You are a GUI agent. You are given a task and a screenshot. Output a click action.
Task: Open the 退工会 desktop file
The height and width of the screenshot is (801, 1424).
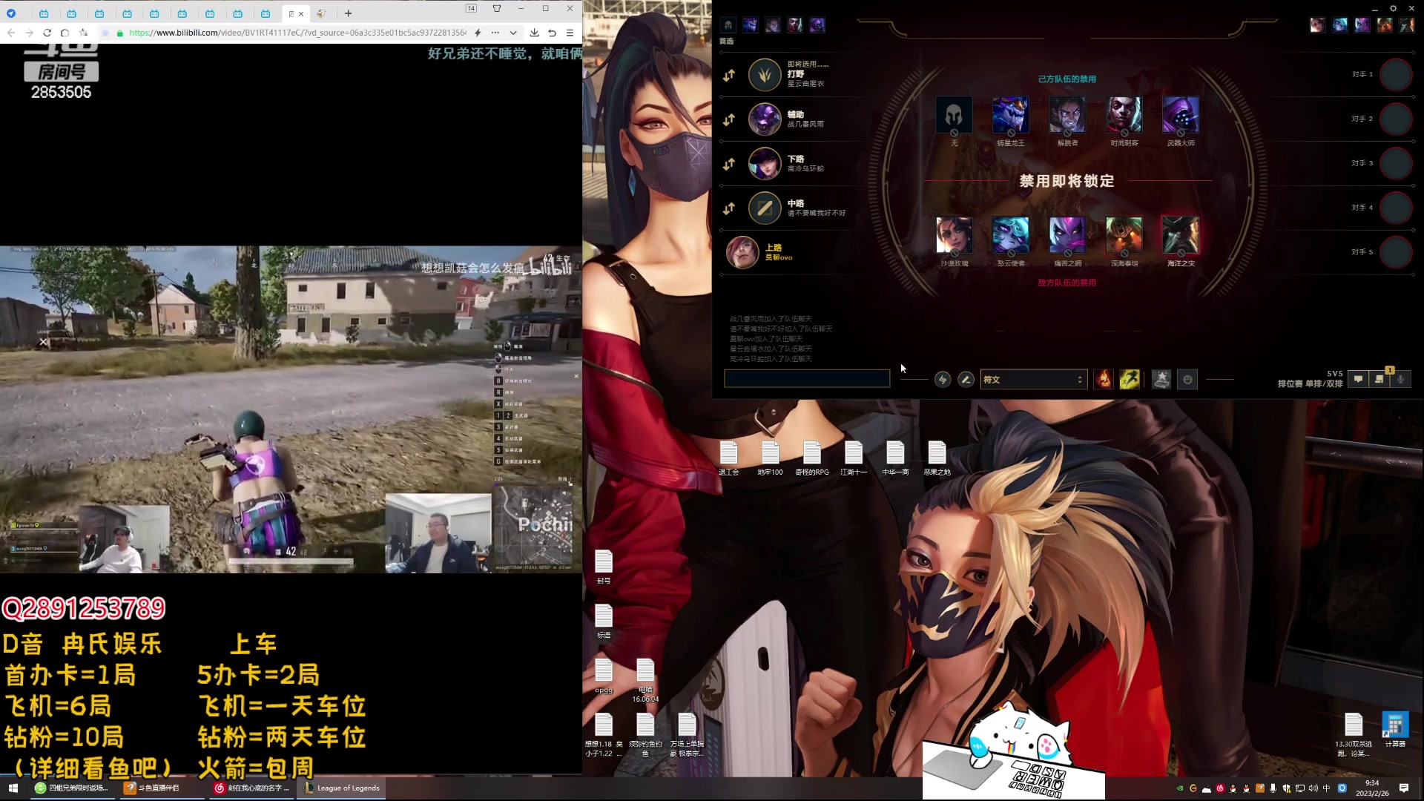click(x=729, y=458)
